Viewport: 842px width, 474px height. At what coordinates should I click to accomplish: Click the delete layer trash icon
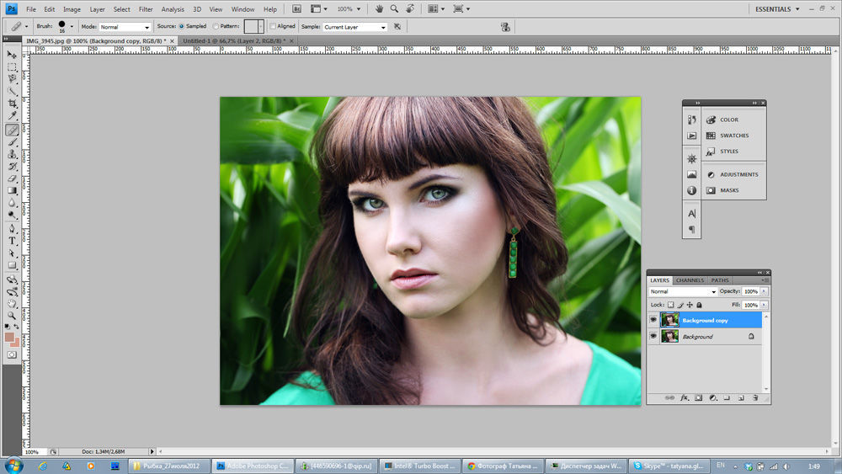pyautogui.click(x=754, y=397)
